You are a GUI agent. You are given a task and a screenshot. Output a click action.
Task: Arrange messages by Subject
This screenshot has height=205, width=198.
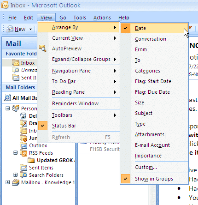[154, 113]
